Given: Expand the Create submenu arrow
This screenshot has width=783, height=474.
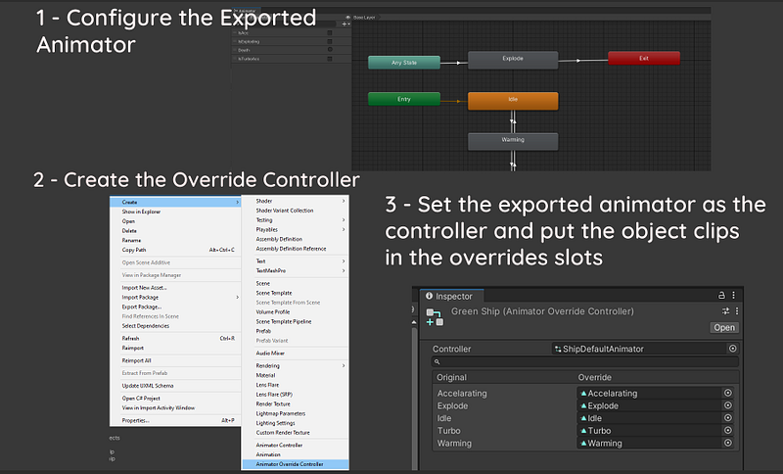Looking at the screenshot, I should tap(237, 203).
